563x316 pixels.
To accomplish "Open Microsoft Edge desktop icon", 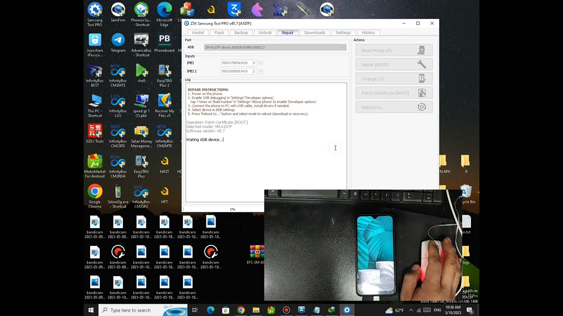I will tap(165, 14).
